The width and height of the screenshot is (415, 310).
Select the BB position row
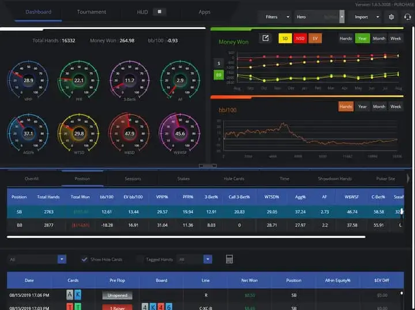click(205, 225)
